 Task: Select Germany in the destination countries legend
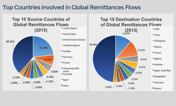[159, 83]
